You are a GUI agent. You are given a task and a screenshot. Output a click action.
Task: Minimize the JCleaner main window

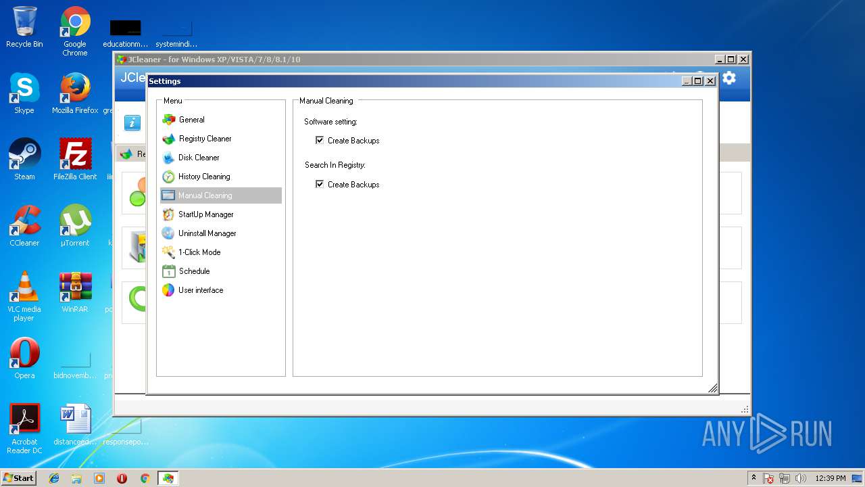(x=720, y=60)
